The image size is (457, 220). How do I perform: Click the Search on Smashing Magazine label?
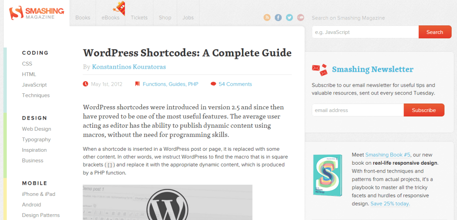pyautogui.click(x=348, y=18)
